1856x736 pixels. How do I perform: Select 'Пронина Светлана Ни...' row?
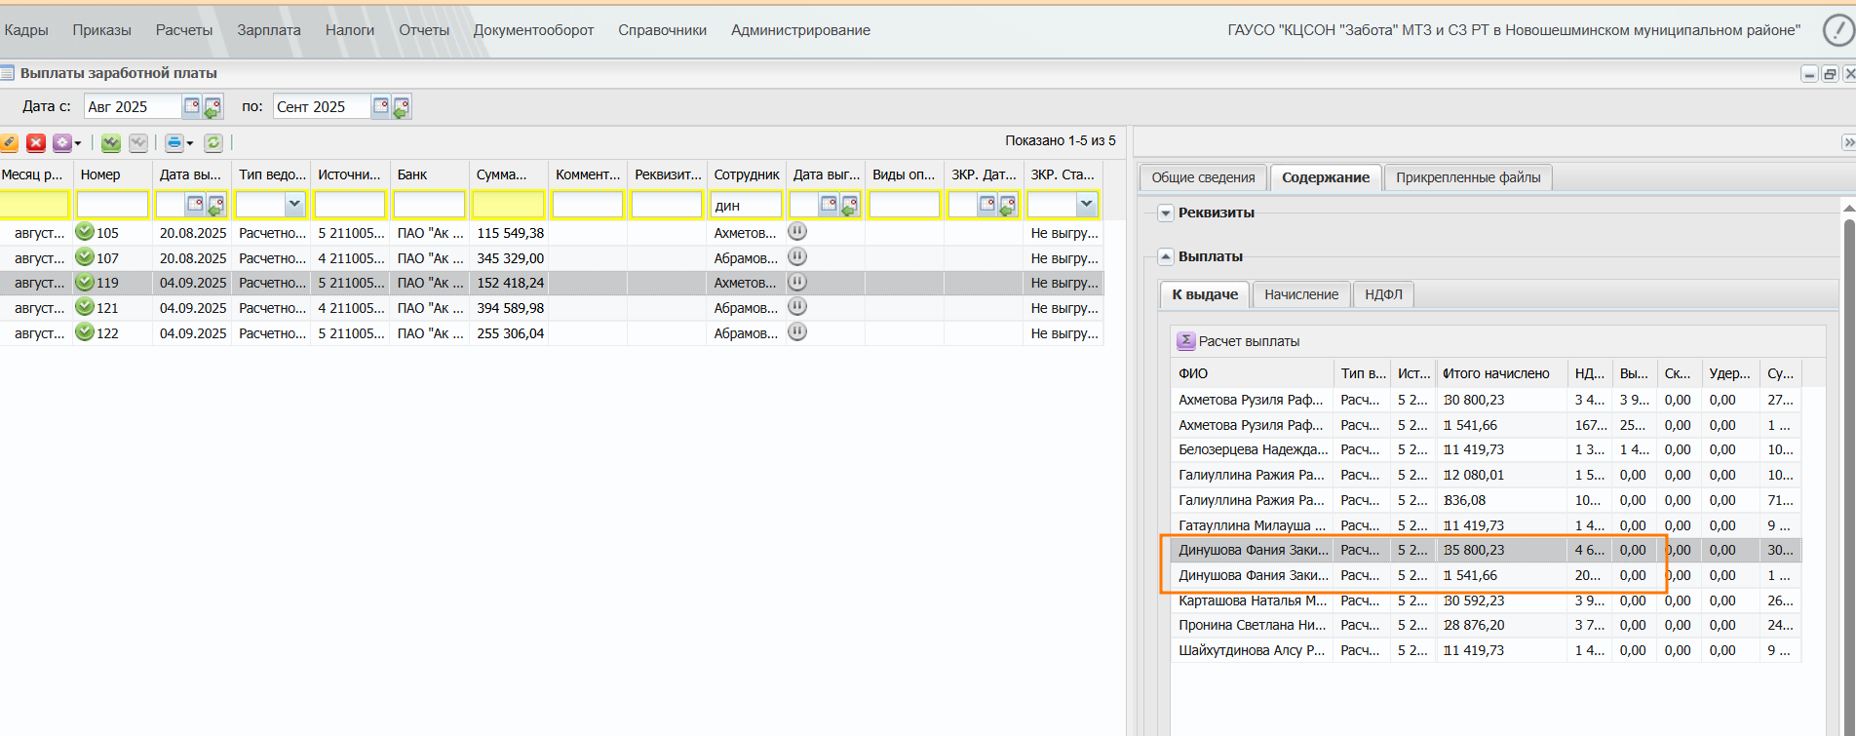pyautogui.click(x=1486, y=625)
